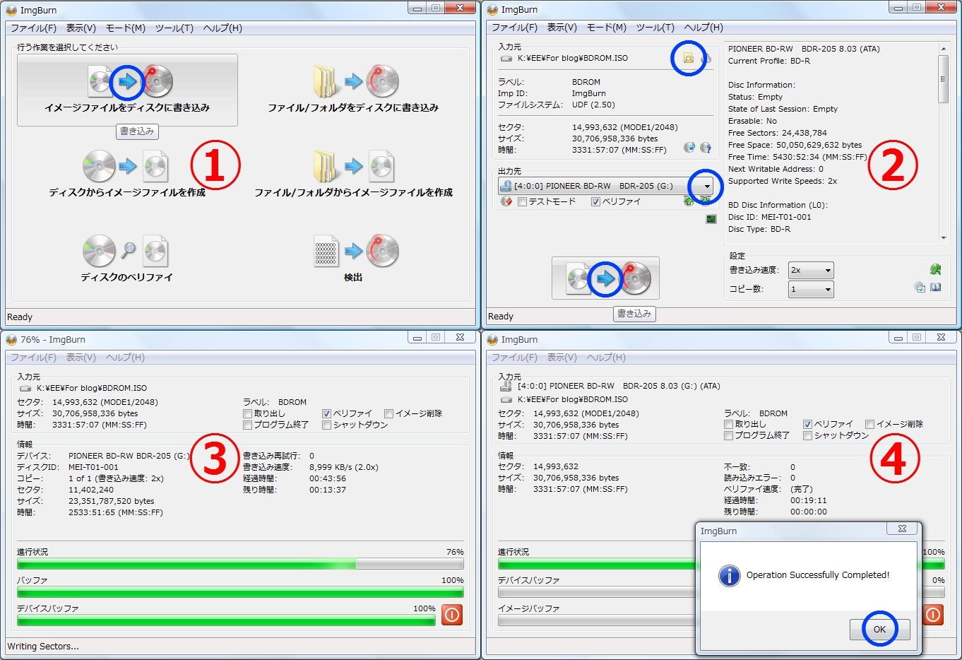Check イメージ削除 in the 76% window
The height and width of the screenshot is (660, 962).
(388, 413)
